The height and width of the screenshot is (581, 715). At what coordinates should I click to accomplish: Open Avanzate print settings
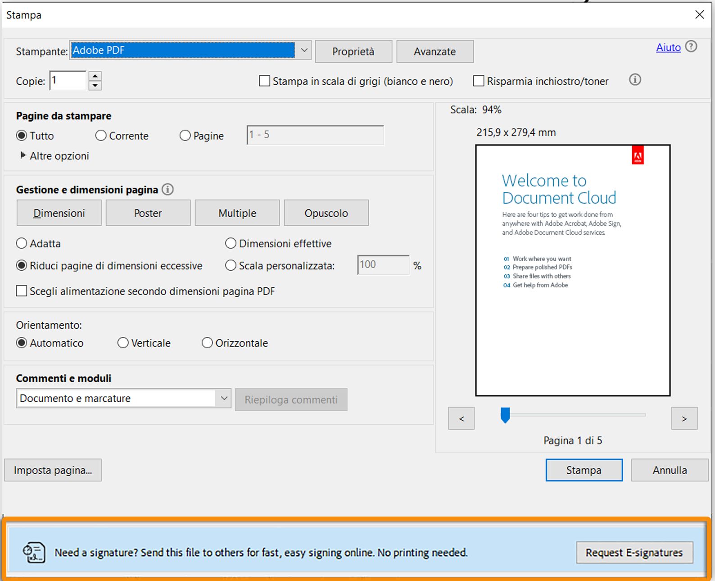pyautogui.click(x=435, y=51)
